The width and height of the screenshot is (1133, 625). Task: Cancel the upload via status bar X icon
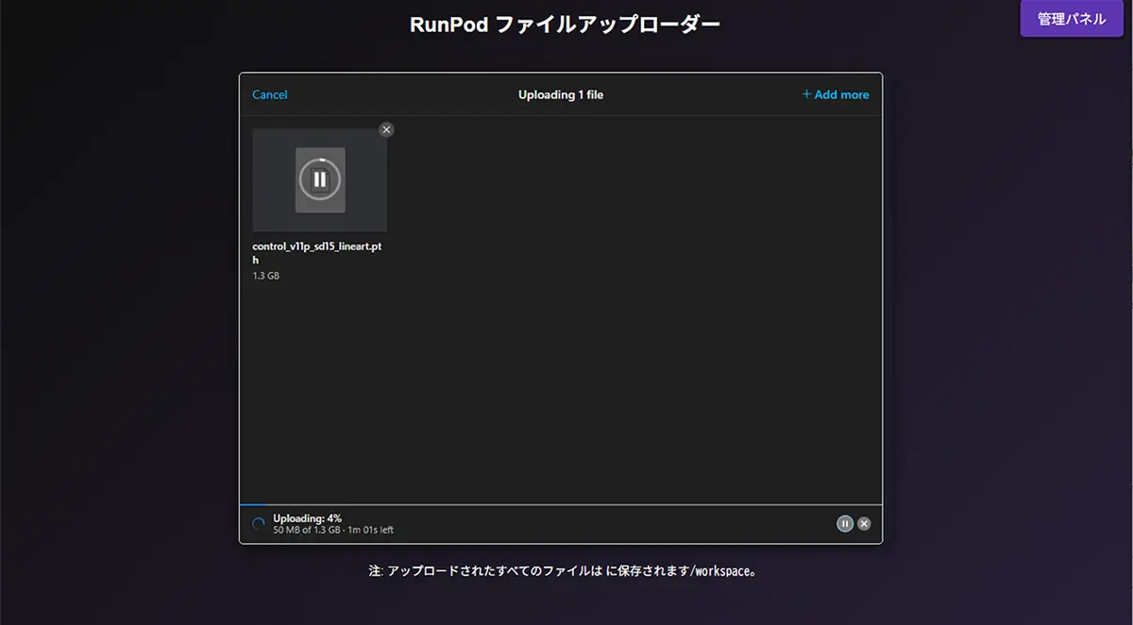[864, 524]
